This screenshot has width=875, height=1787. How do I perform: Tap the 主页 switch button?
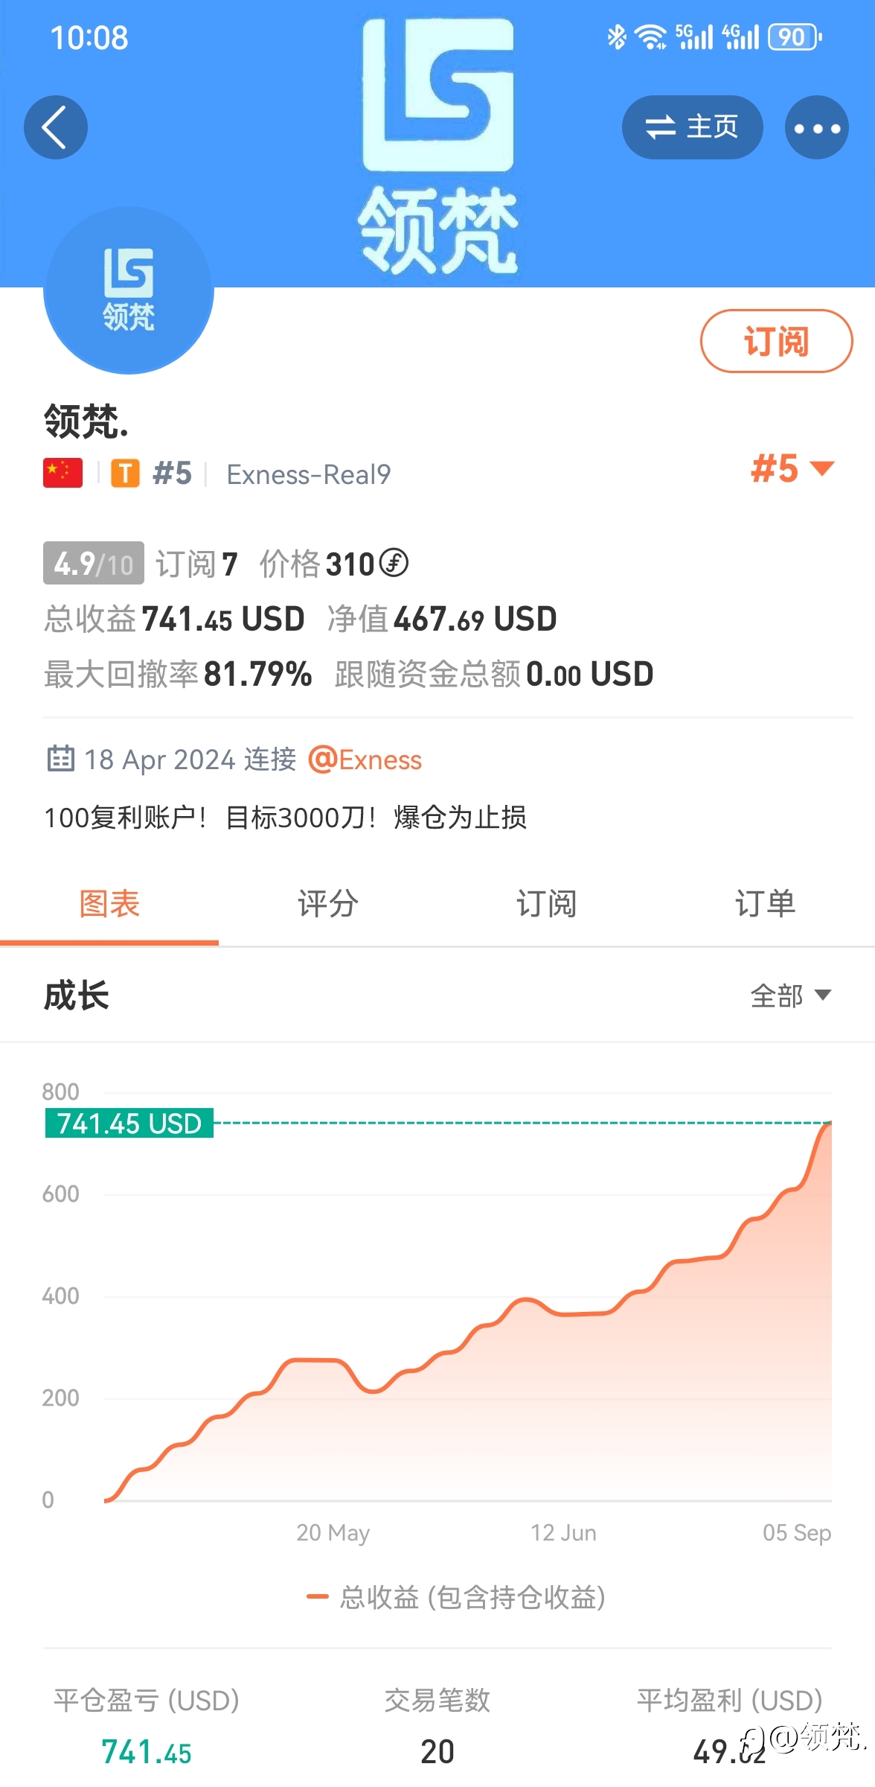[x=692, y=127]
